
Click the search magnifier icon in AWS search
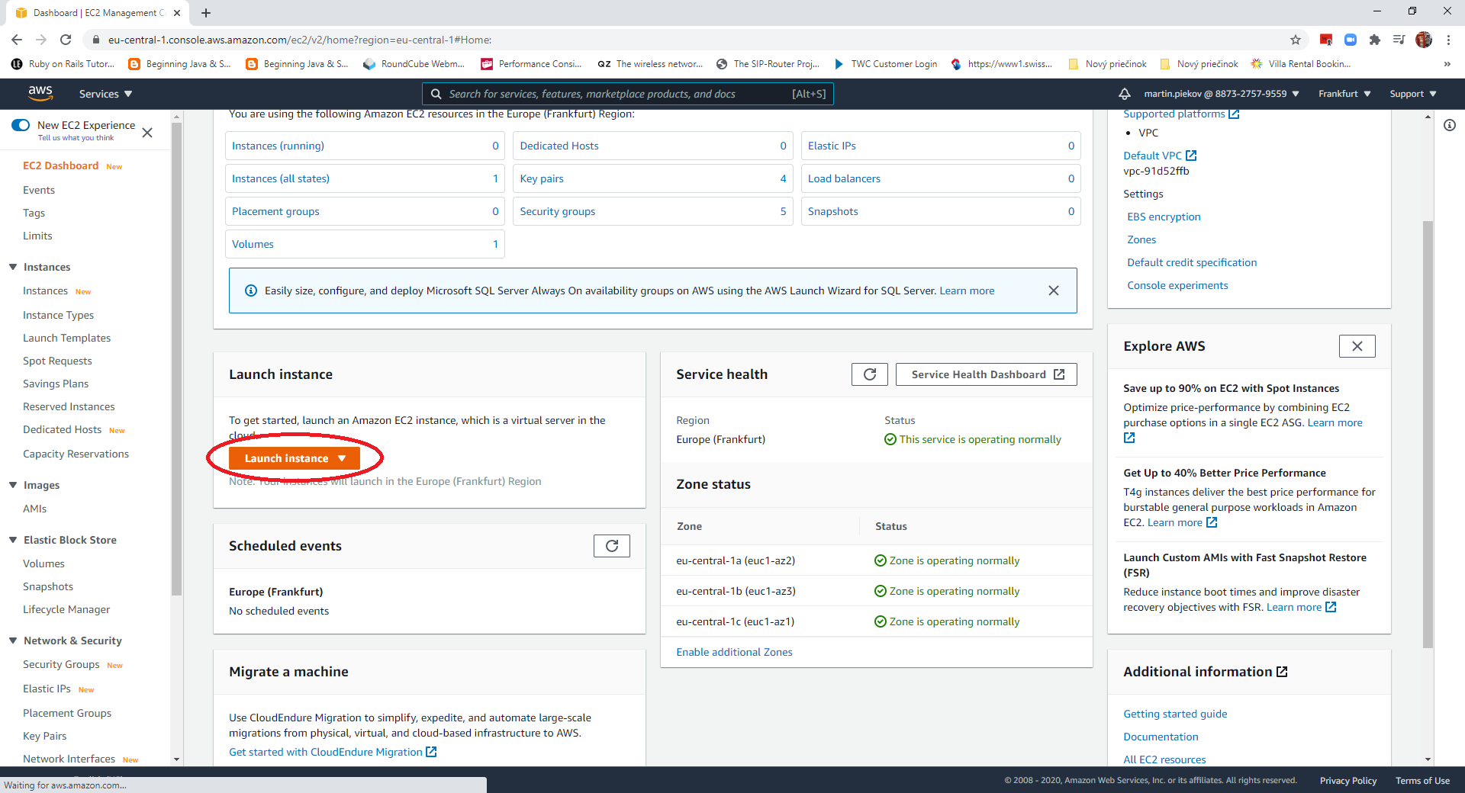[436, 94]
